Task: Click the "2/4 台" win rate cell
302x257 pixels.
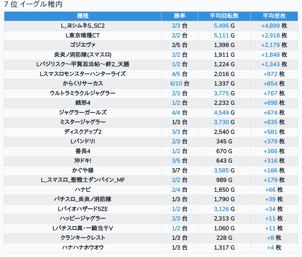Action: pyautogui.click(x=180, y=190)
